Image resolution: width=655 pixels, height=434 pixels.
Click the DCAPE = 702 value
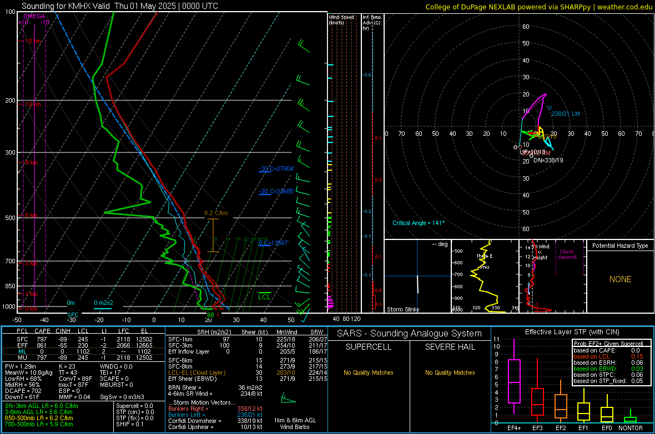(x=23, y=391)
